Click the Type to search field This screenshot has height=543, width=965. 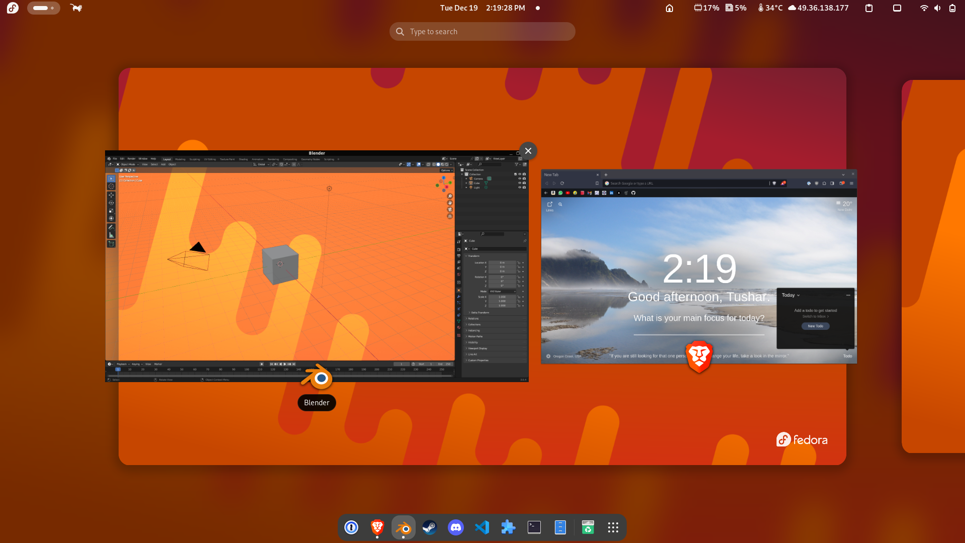[x=482, y=31]
